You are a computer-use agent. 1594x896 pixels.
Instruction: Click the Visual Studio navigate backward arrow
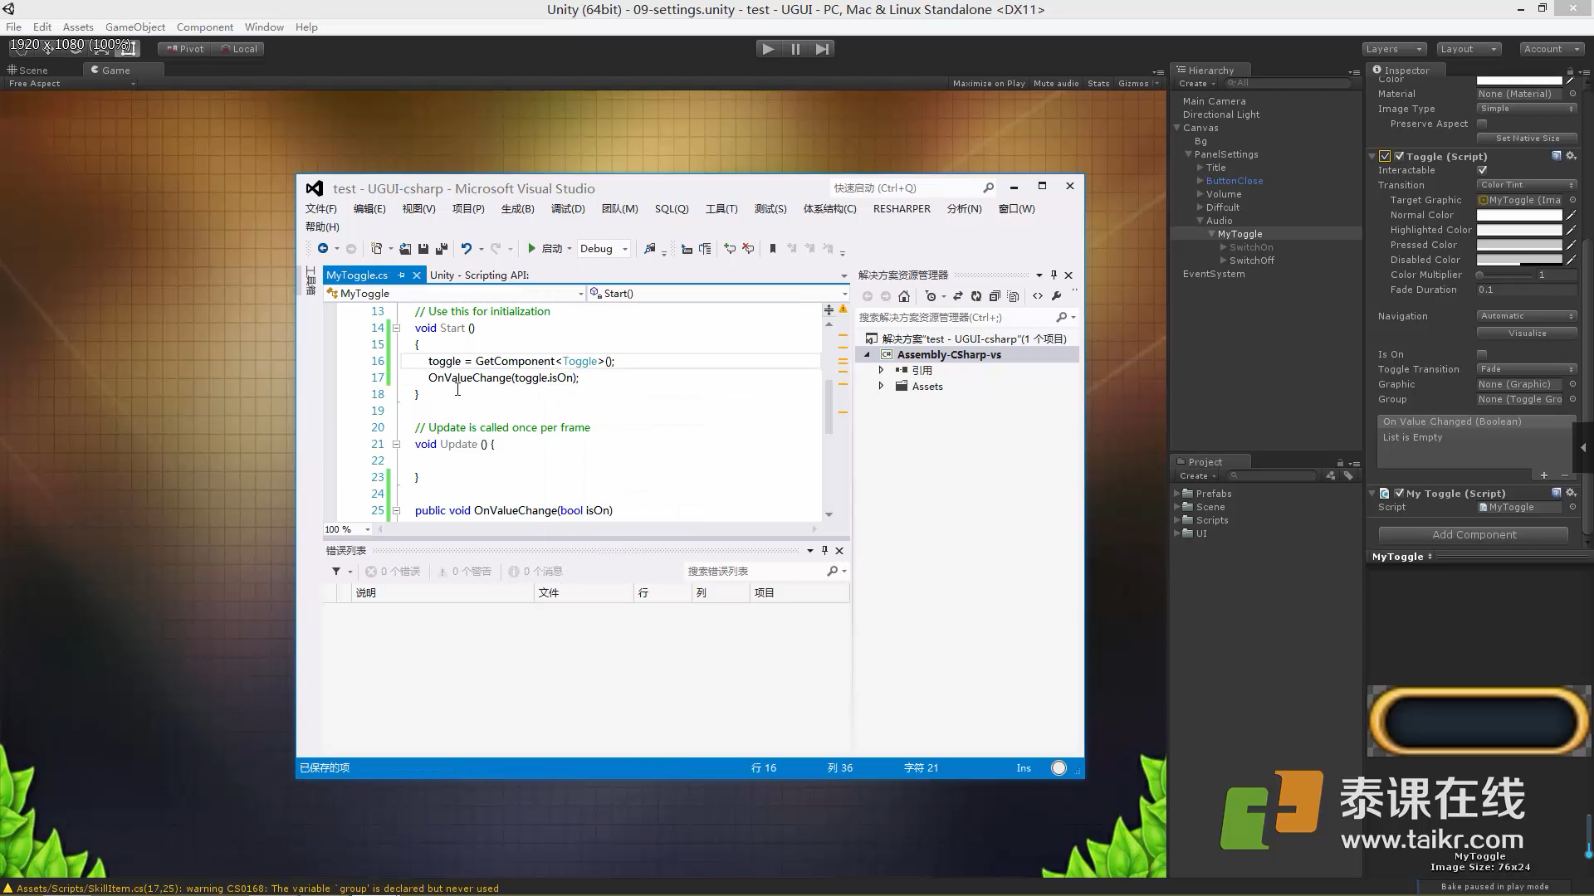pyautogui.click(x=323, y=248)
